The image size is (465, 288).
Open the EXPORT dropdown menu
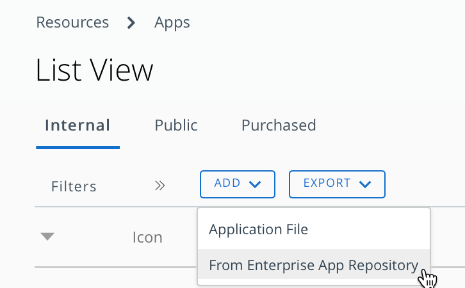pyautogui.click(x=337, y=184)
